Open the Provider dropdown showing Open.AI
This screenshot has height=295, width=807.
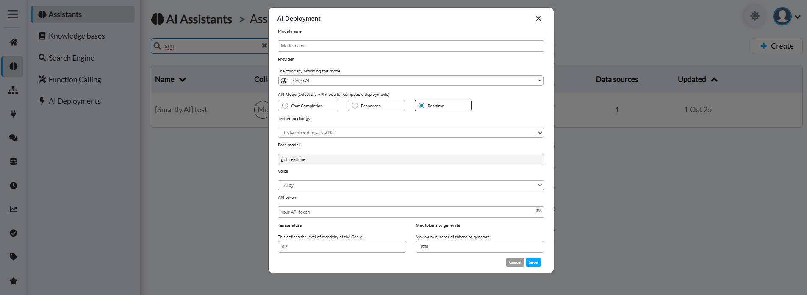(x=410, y=81)
